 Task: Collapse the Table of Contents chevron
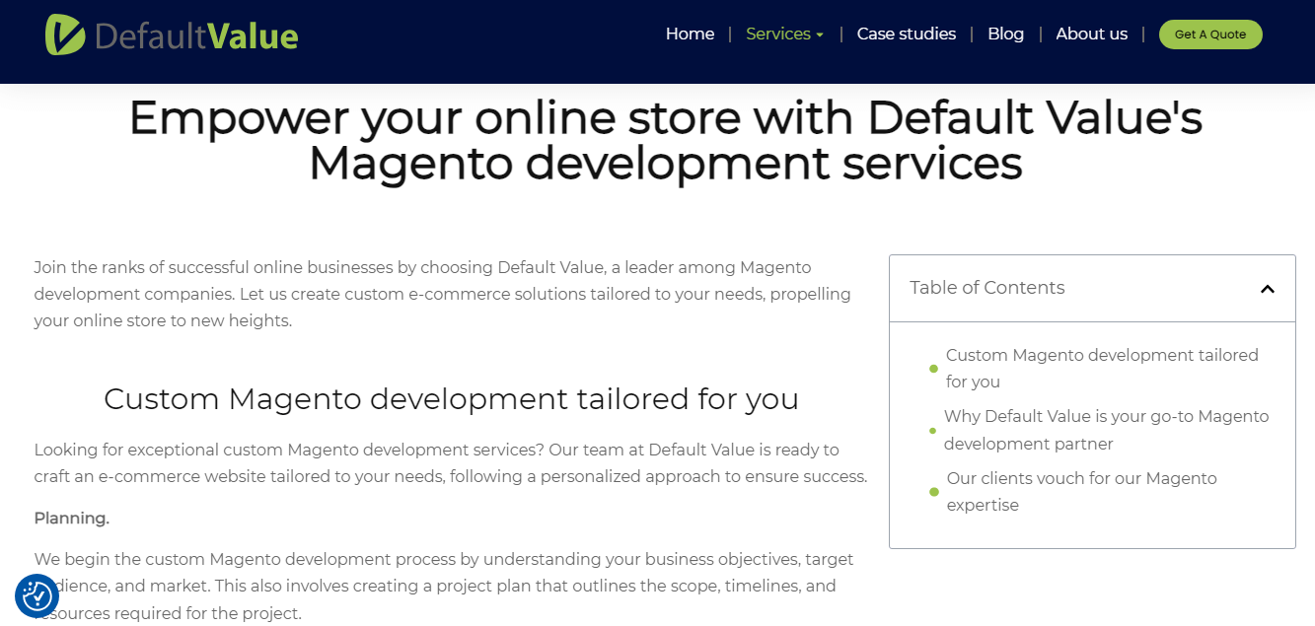click(1268, 289)
